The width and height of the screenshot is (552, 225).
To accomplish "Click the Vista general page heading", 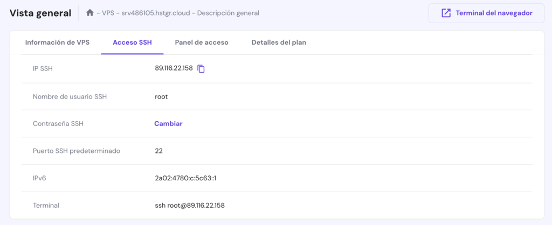I will [x=40, y=13].
